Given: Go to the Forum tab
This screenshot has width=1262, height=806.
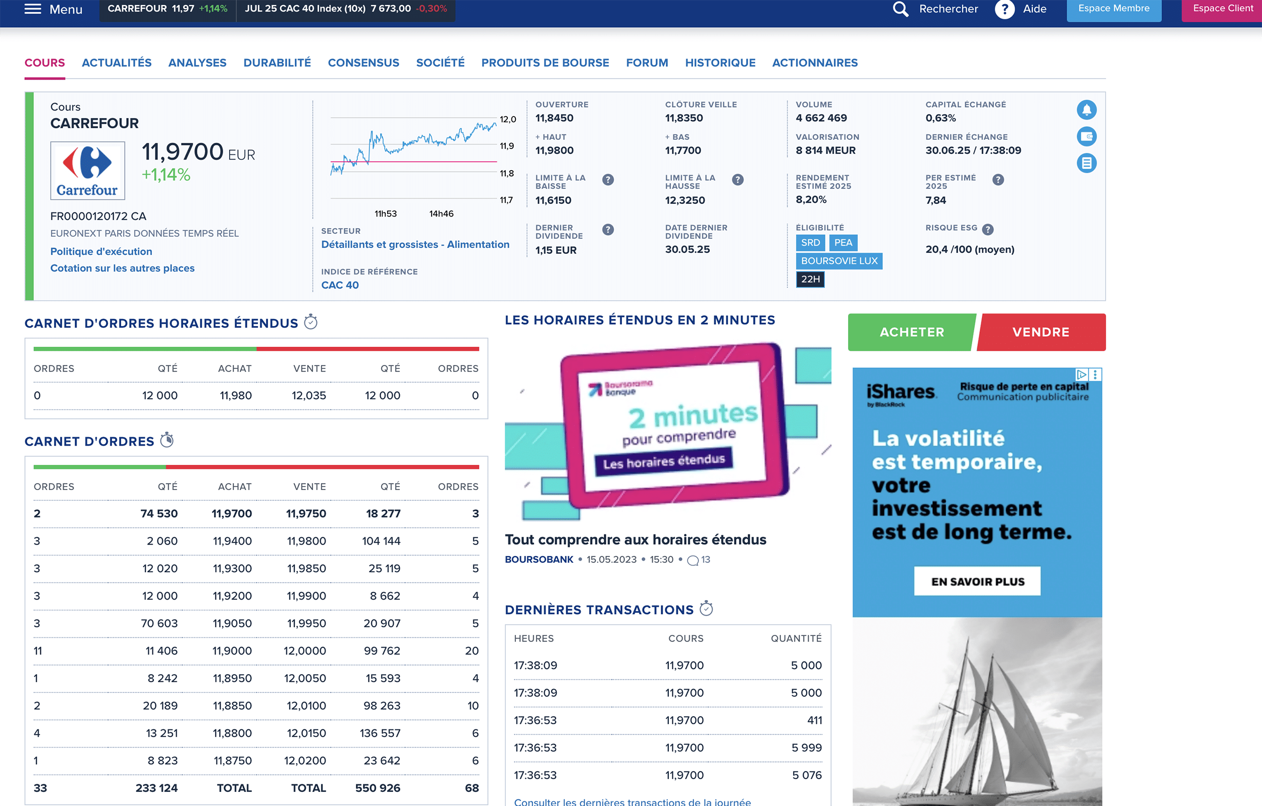Looking at the screenshot, I should pyautogui.click(x=647, y=63).
